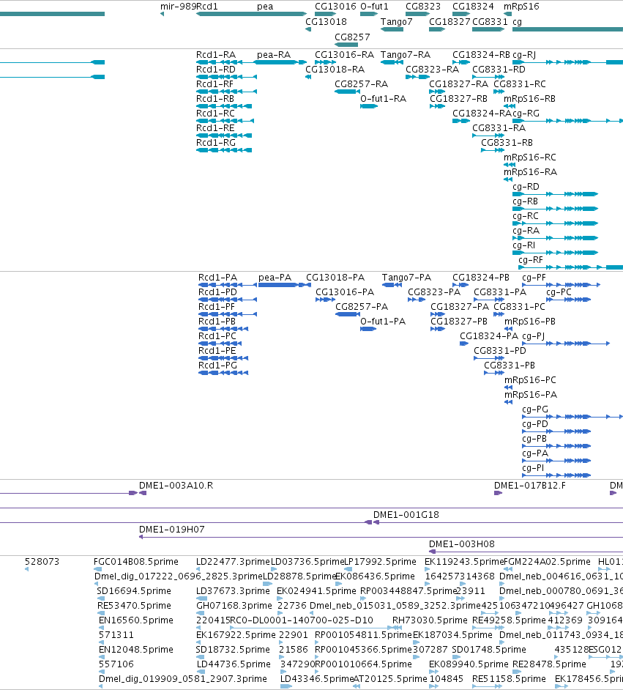
Task: Click the CG13016 gene label
Action: coord(335,7)
